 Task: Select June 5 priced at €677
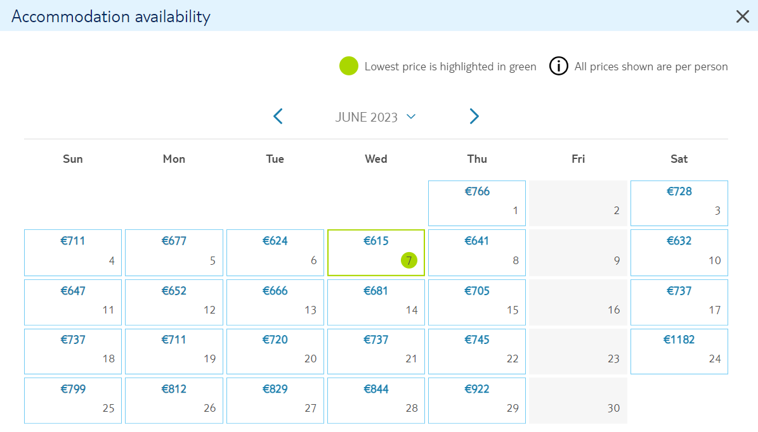click(x=174, y=253)
